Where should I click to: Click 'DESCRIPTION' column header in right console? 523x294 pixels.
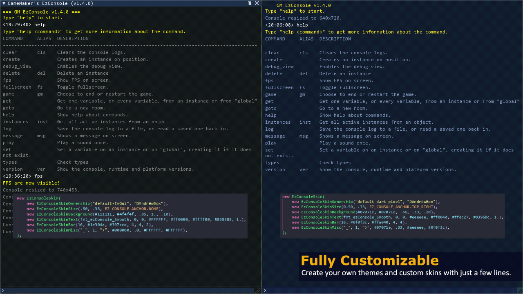(x=335, y=39)
